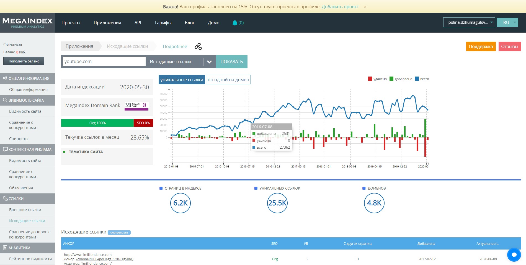Open Рейтинг по видимости sidebar item
Screen dimensions: 526x265
(x=30, y=259)
